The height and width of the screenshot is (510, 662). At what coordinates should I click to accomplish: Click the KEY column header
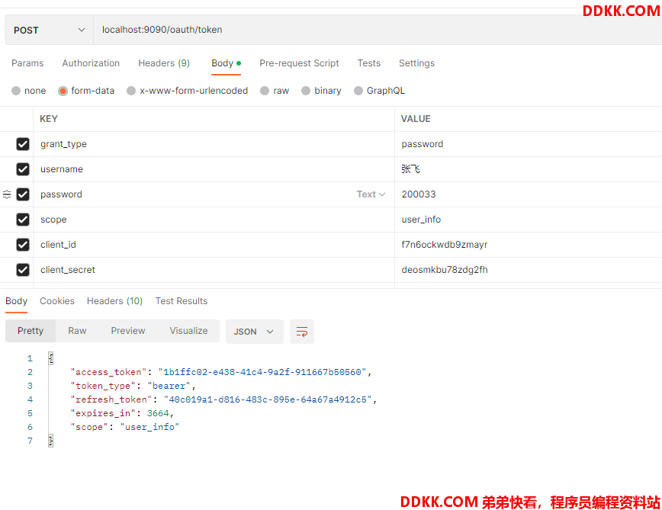[49, 120]
